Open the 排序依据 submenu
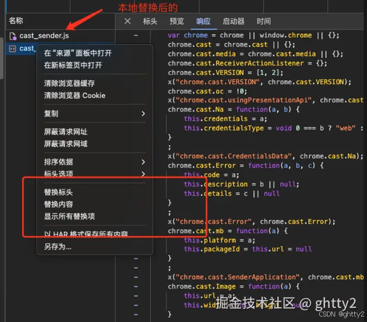This screenshot has width=367, height=322. tap(95, 162)
